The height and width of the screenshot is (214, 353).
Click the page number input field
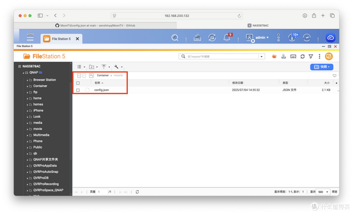click(x=102, y=192)
